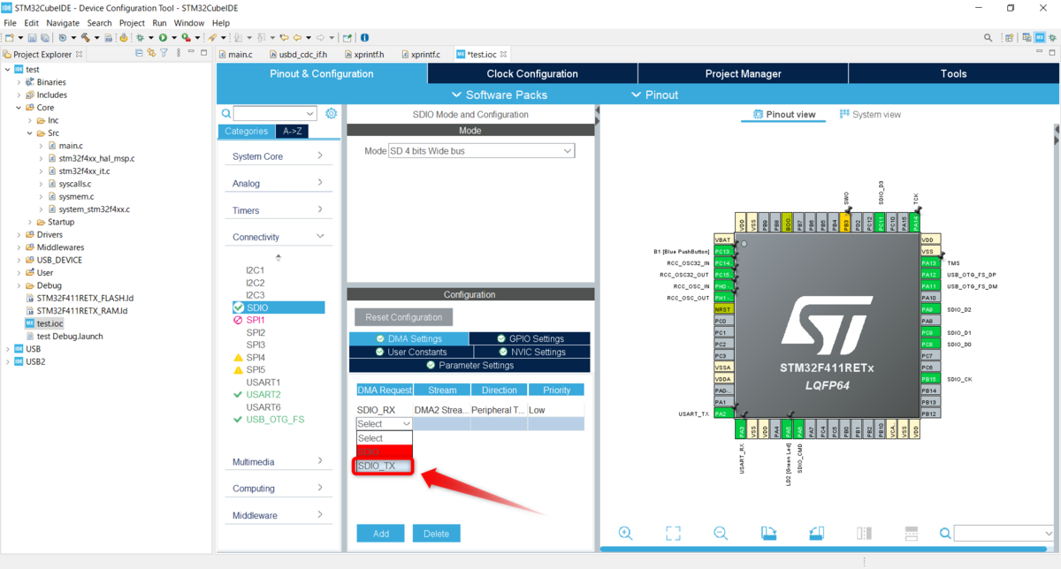Screen dimensions: 1061x569
Task: Open the Window menu
Action: (x=189, y=23)
